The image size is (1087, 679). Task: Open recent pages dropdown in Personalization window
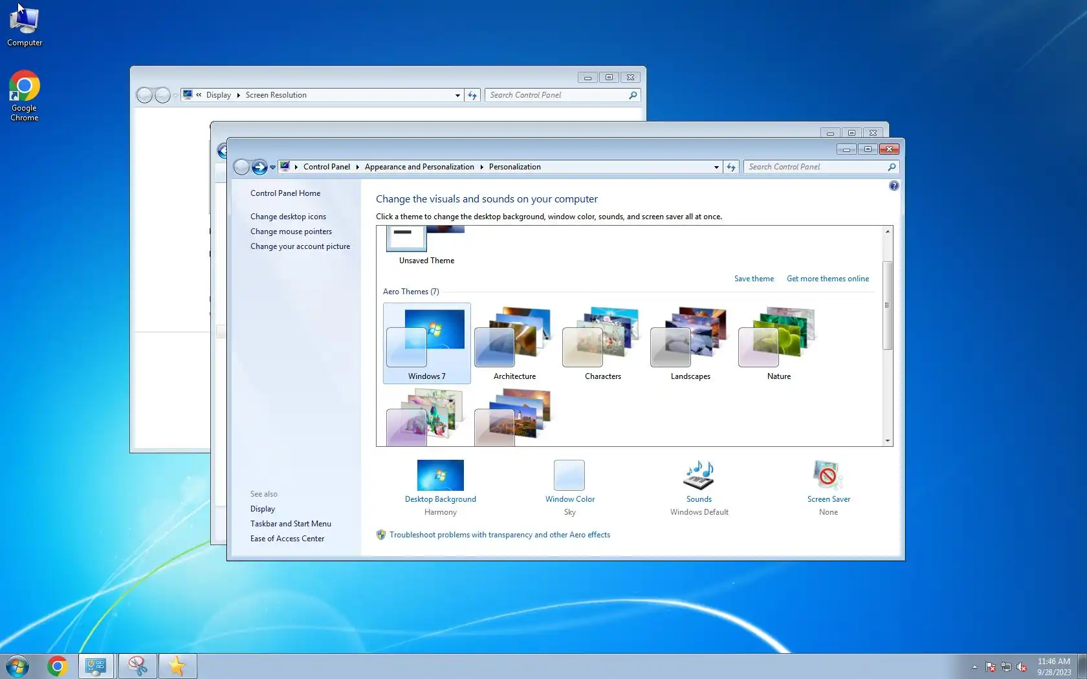[x=272, y=167]
